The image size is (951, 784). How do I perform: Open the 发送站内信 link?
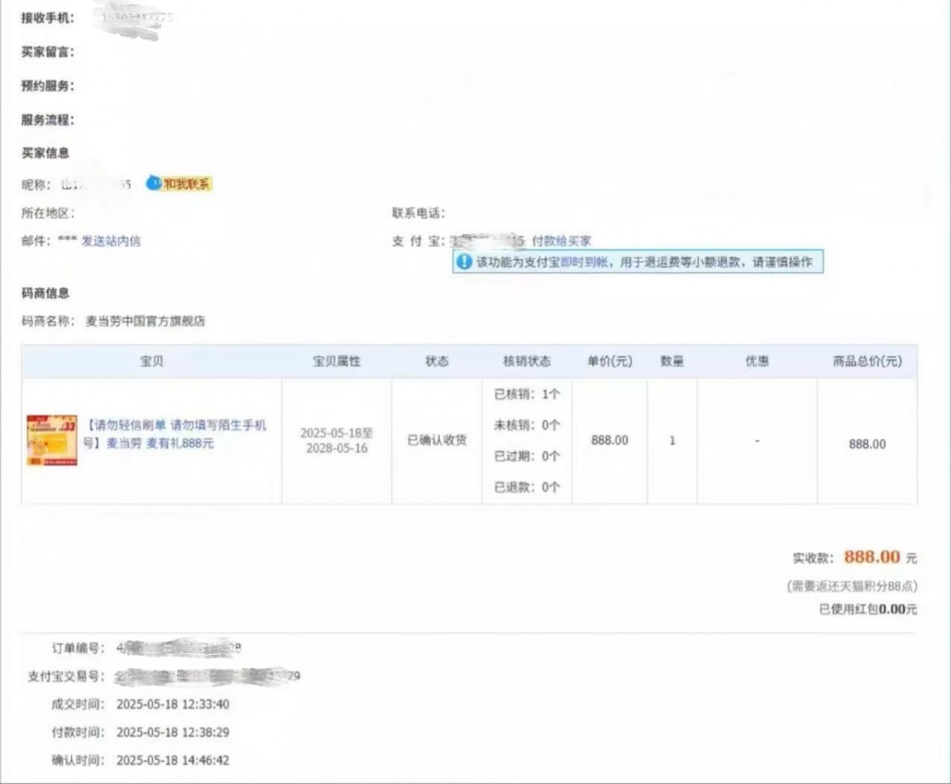coord(111,241)
